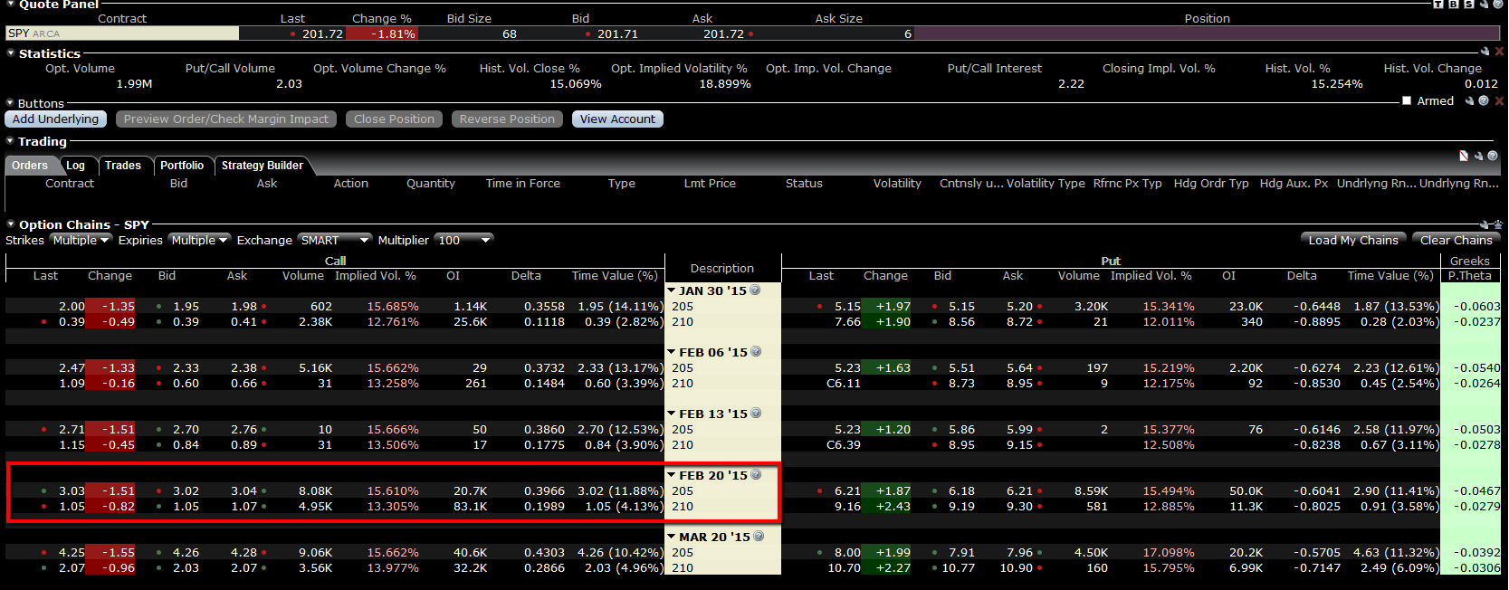Click info icon beside FEB 06 '15
Viewport: 1509px width, 590px height.
pyautogui.click(x=756, y=352)
